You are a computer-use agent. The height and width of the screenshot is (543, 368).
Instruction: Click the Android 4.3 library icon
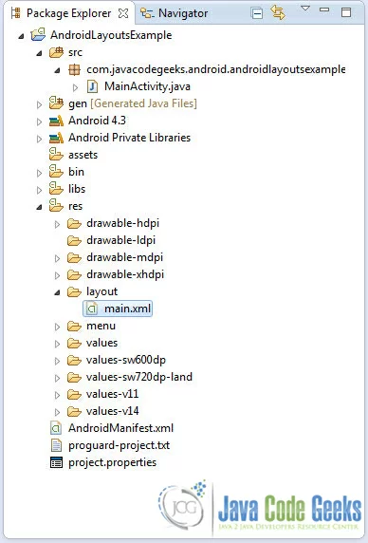pos(56,121)
